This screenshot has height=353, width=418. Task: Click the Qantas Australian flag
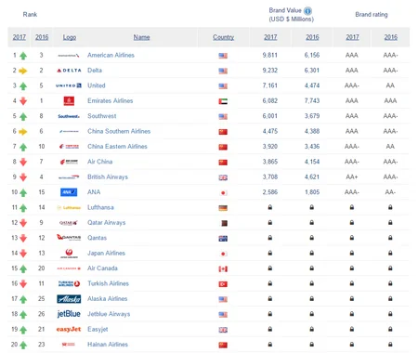point(223,239)
